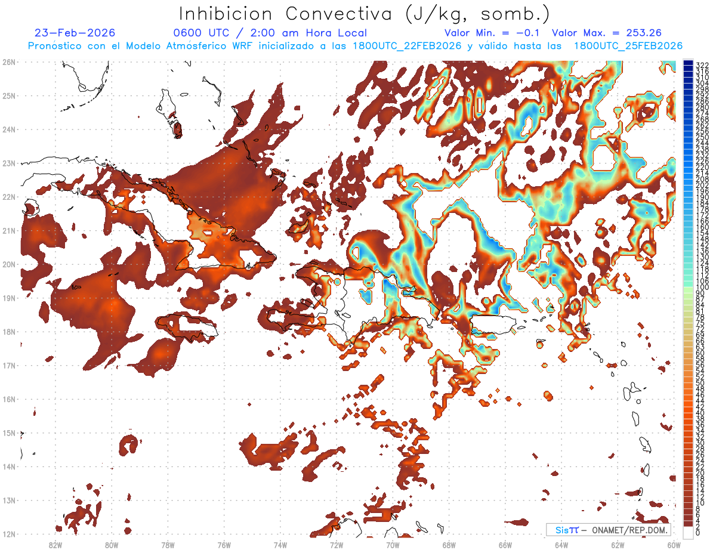
Task: Click the "22N" latitude label
Action: tap(8, 196)
